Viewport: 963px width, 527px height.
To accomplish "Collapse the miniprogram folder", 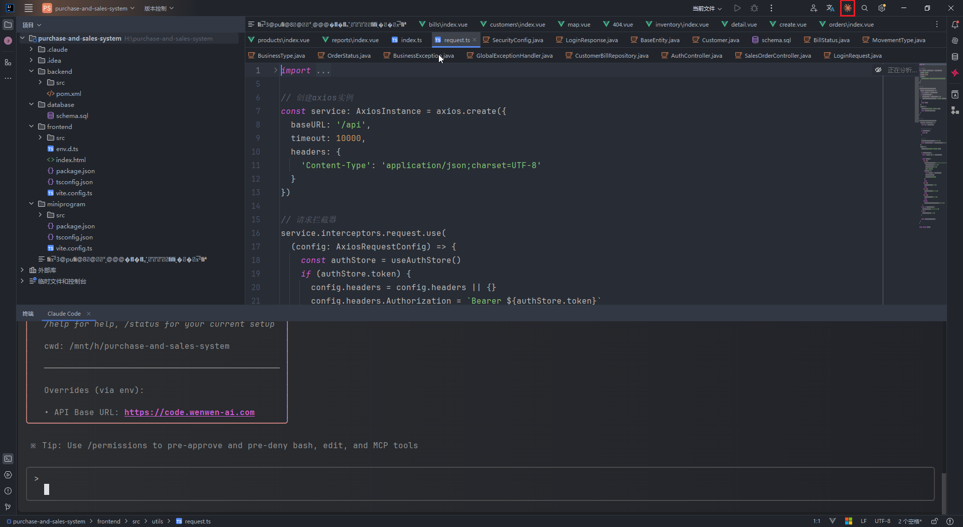I will point(31,204).
